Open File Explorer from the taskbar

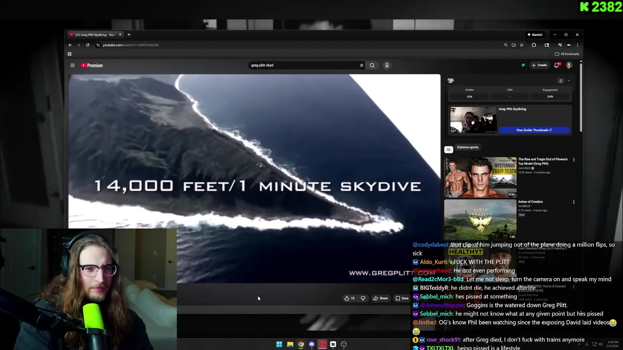point(290,344)
